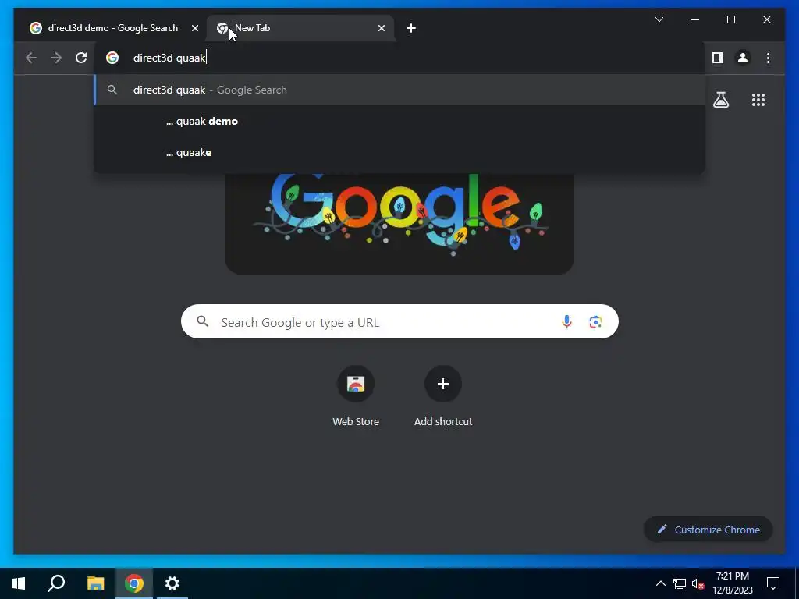
Task: Open the Windows notification center
Action: pos(773,583)
